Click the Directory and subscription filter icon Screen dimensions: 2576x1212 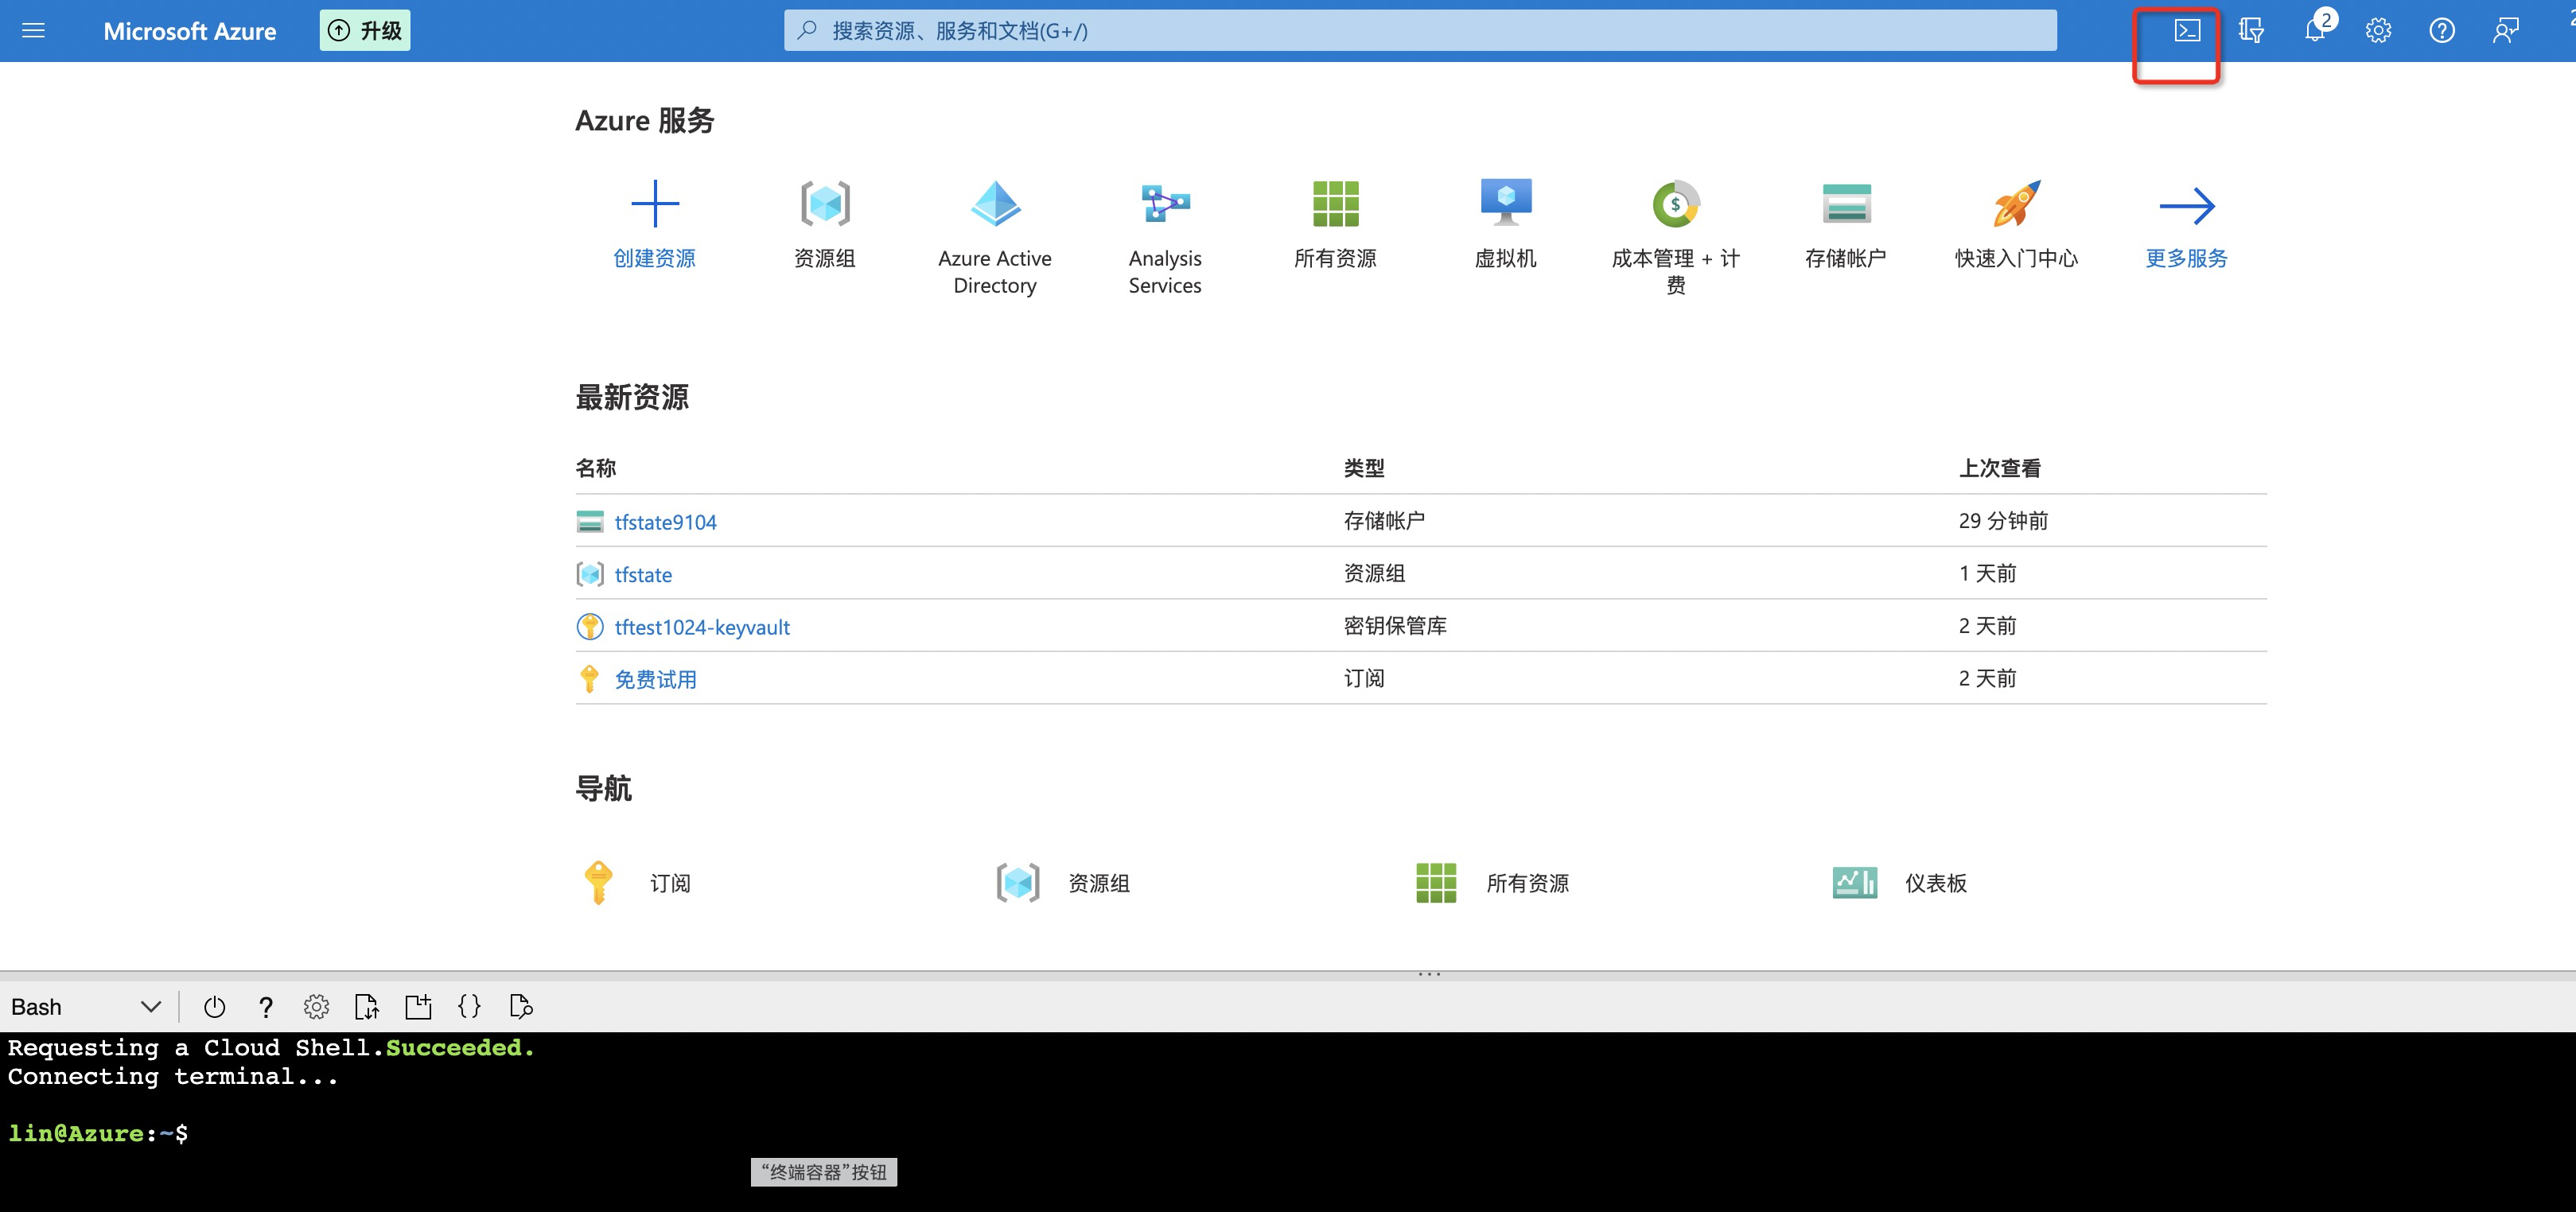pos(2251,31)
